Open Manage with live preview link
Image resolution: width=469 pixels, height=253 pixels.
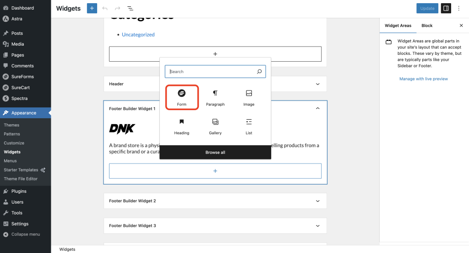point(424,79)
